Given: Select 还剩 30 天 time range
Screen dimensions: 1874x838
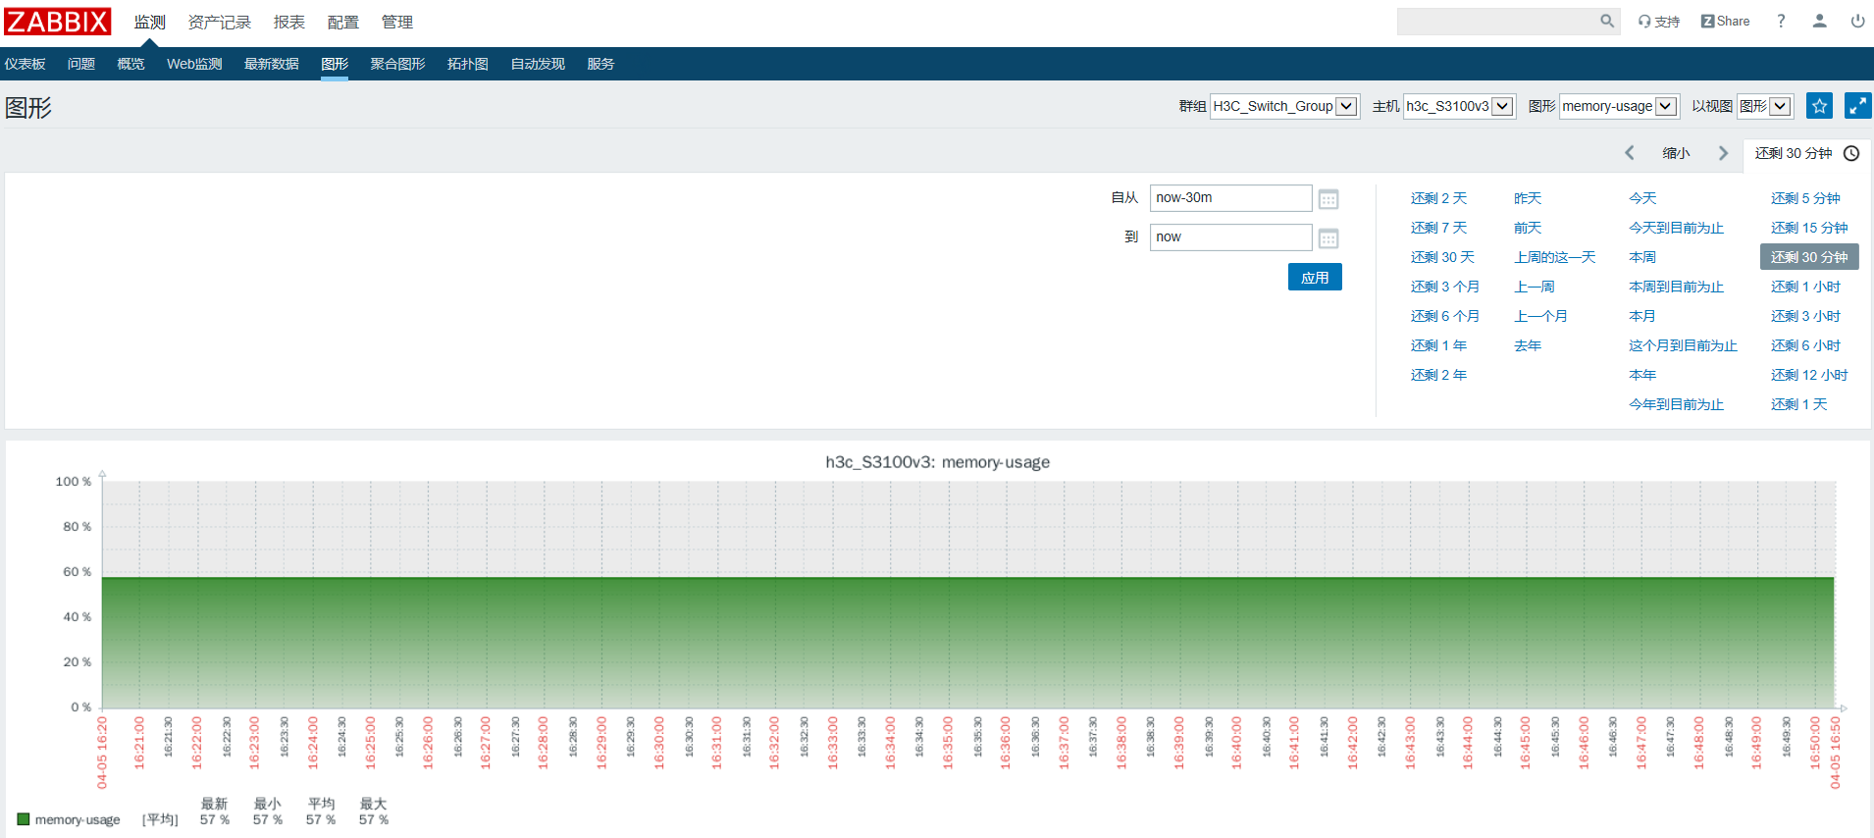Looking at the screenshot, I should coord(1442,257).
